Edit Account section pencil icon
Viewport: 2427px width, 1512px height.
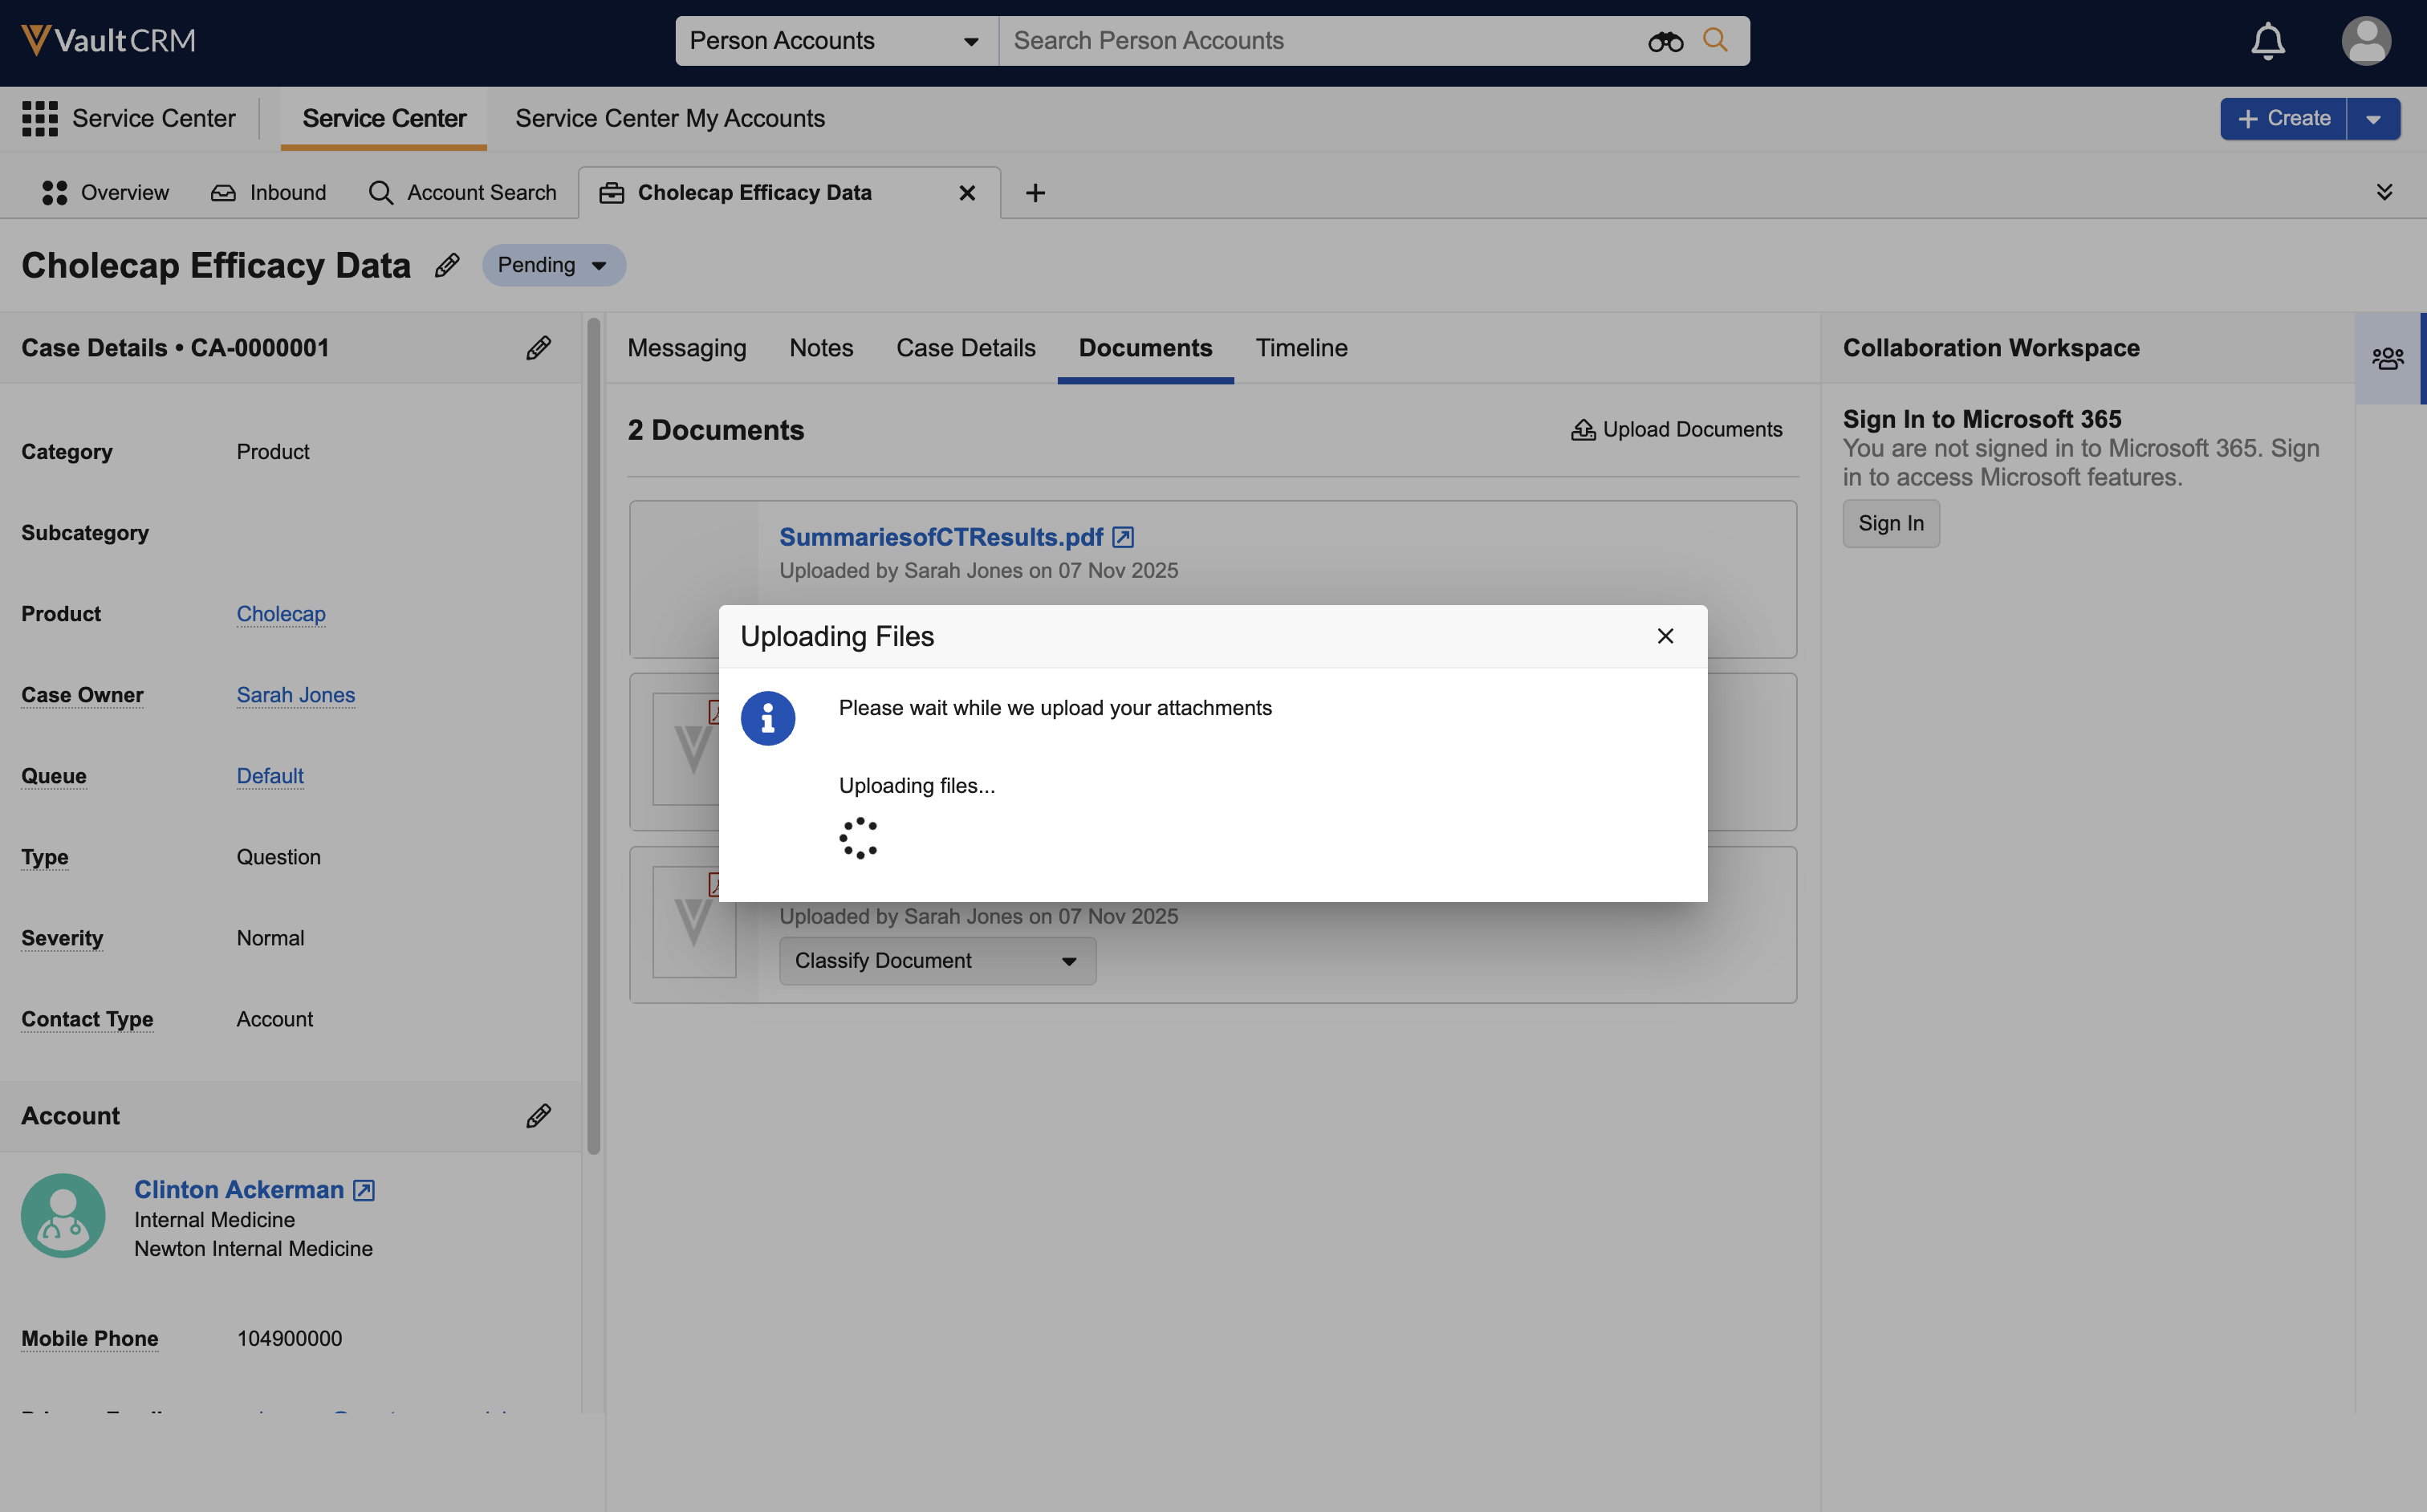[538, 1116]
